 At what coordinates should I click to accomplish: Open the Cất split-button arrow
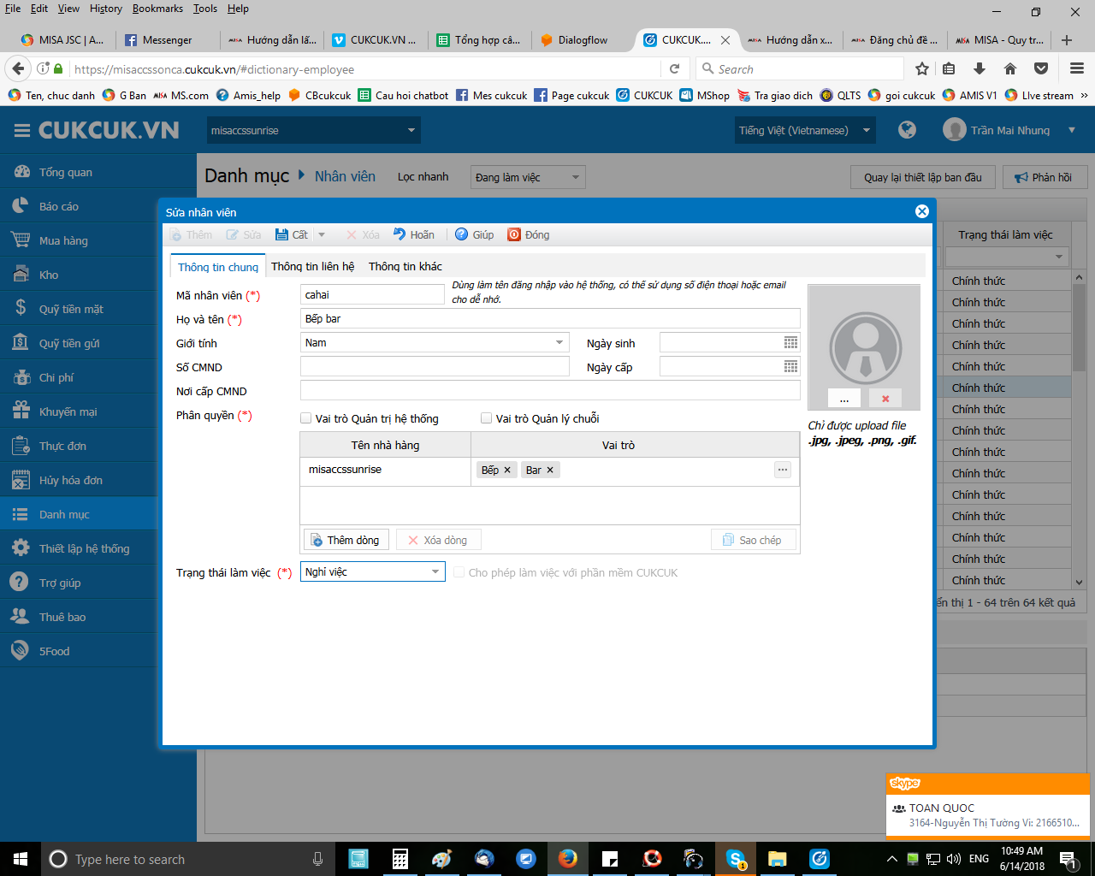click(322, 234)
